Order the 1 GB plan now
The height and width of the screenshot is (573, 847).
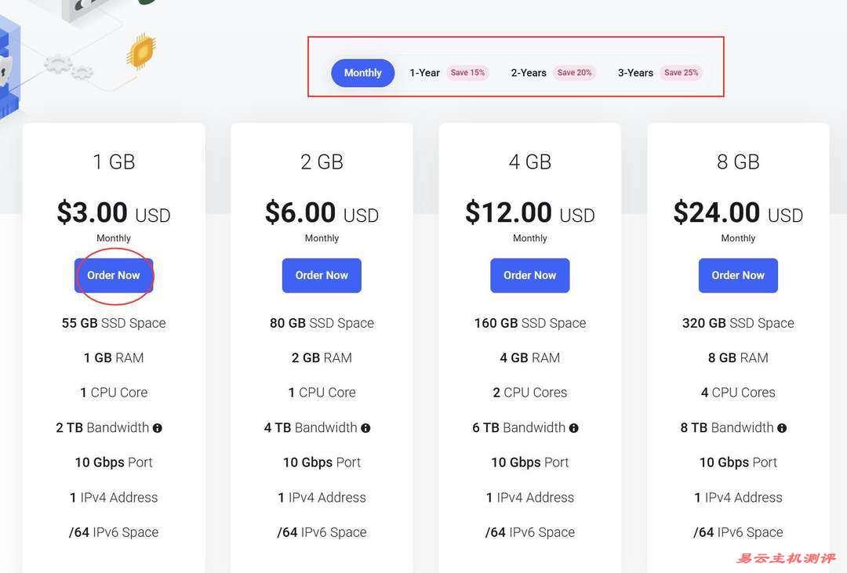point(114,275)
